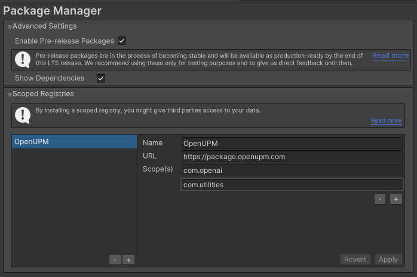The image size is (417, 277).
Task: Collapse the Scoped Registries section
Action: pos(10,95)
